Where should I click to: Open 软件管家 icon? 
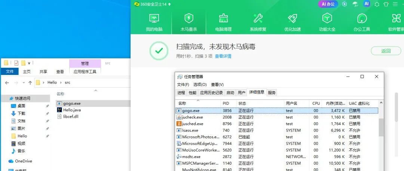396,19
